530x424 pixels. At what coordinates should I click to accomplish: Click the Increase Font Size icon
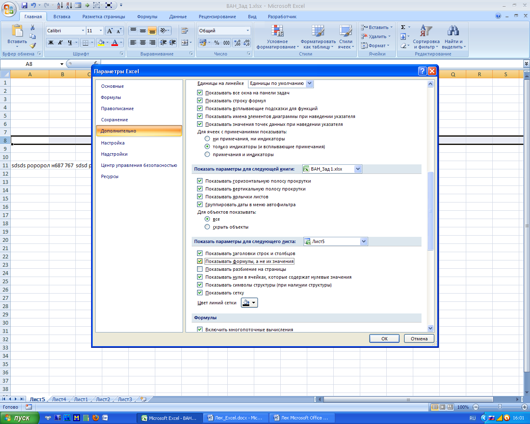pyautogui.click(x=110, y=31)
